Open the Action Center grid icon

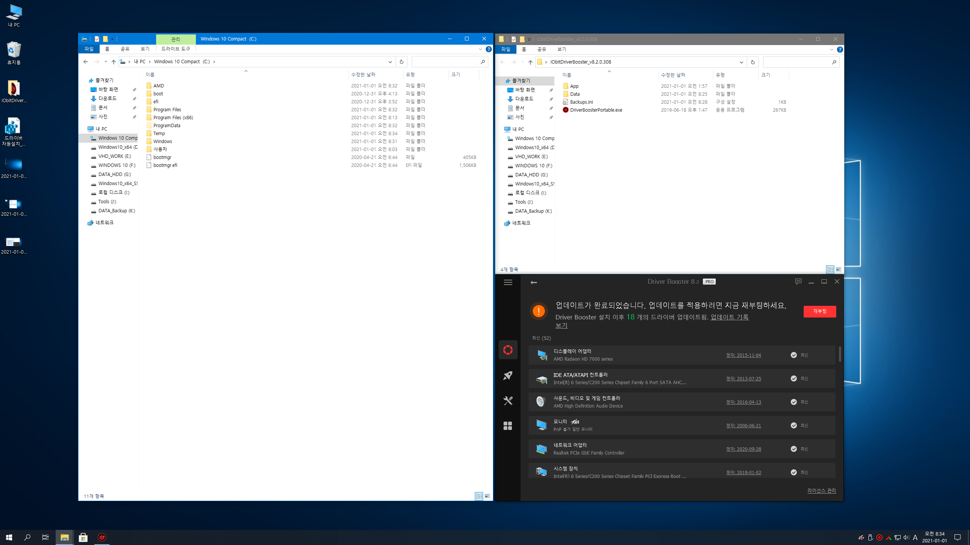tap(508, 426)
